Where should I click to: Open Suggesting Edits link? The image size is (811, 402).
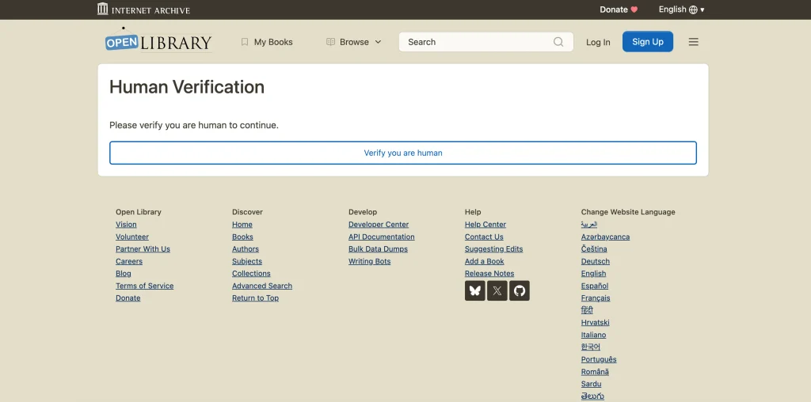(x=493, y=249)
